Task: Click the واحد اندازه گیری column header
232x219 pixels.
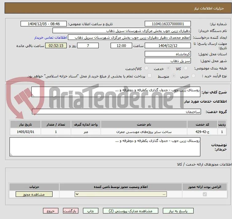Action: pyautogui.click(x=86, y=124)
